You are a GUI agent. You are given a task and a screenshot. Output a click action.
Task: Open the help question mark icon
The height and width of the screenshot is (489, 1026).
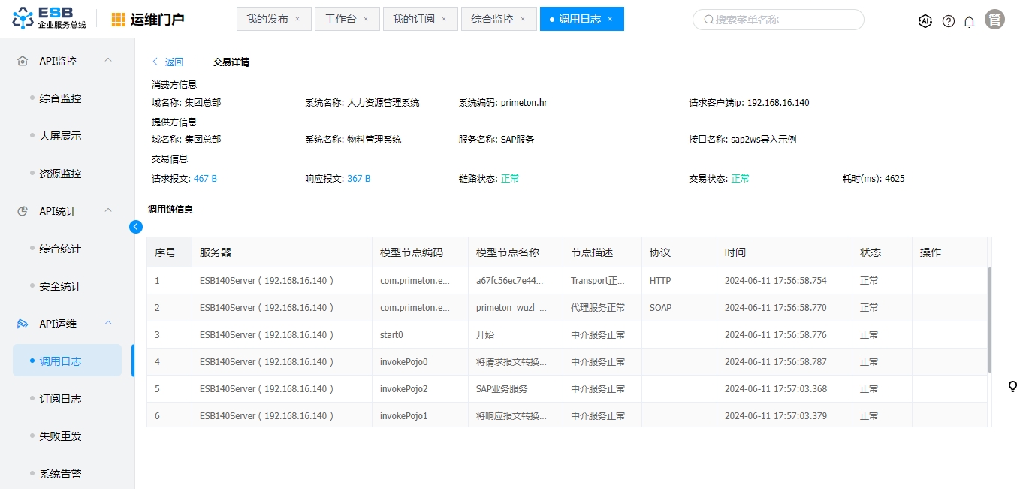[949, 21]
